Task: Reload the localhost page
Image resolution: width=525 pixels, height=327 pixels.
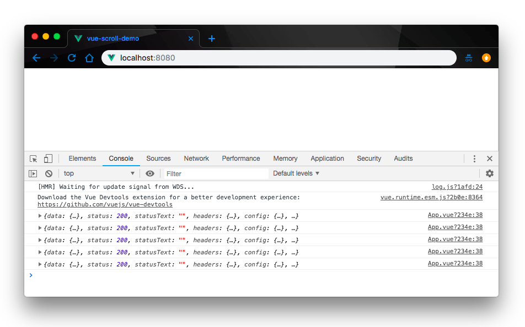Action: [x=72, y=58]
